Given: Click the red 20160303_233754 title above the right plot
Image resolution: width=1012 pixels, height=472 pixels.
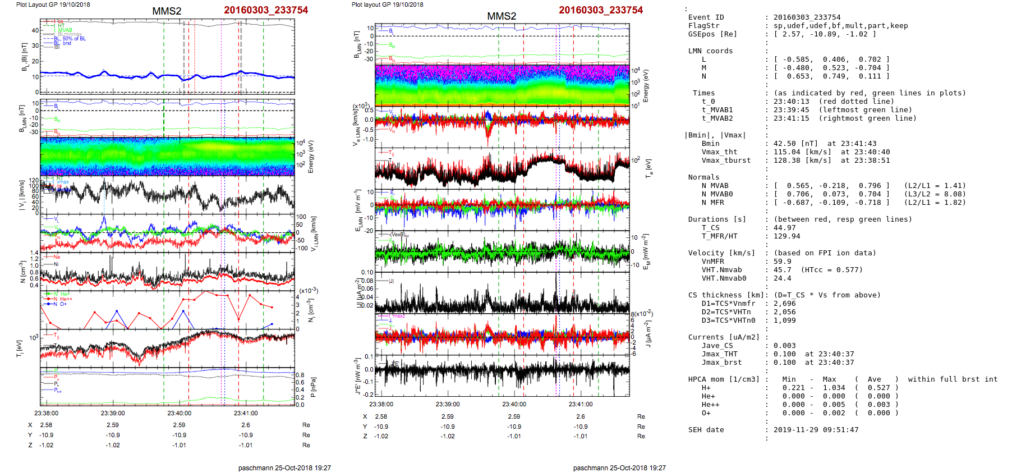Looking at the screenshot, I should pyautogui.click(x=600, y=10).
